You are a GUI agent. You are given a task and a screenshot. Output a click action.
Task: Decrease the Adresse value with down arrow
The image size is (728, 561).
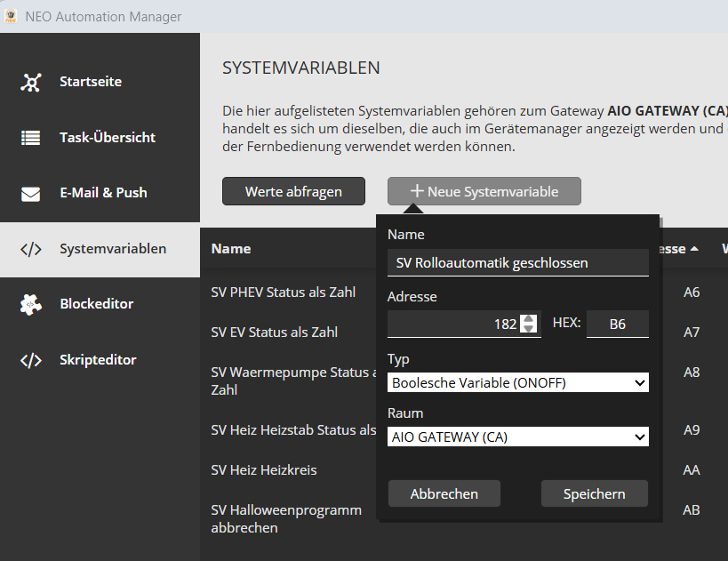click(x=529, y=329)
